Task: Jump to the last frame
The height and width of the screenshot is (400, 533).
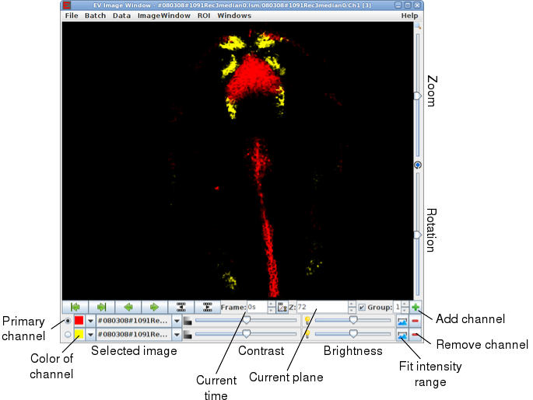Action: [x=101, y=307]
